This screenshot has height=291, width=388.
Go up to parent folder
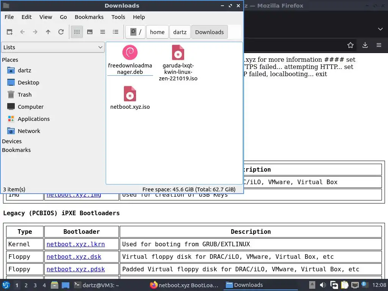click(x=48, y=32)
